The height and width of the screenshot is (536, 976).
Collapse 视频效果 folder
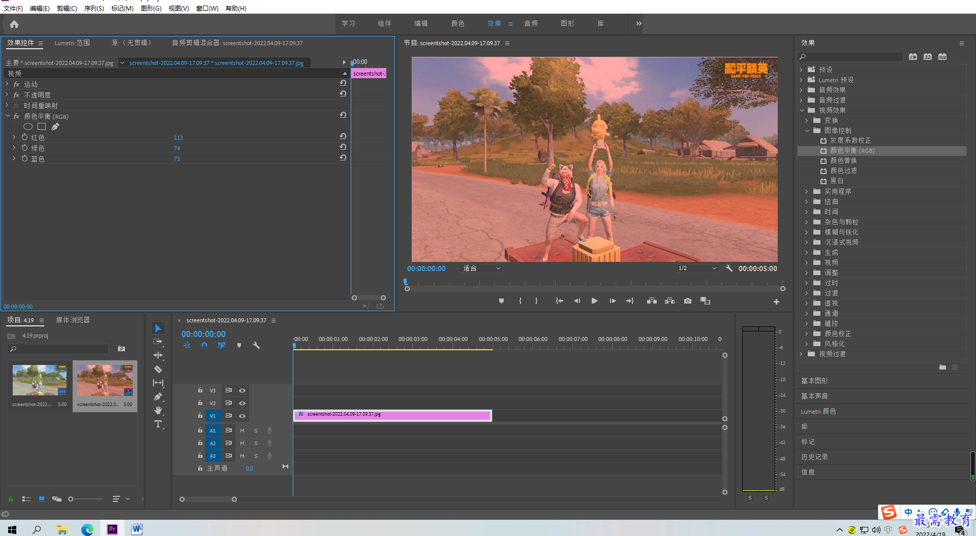click(x=802, y=110)
